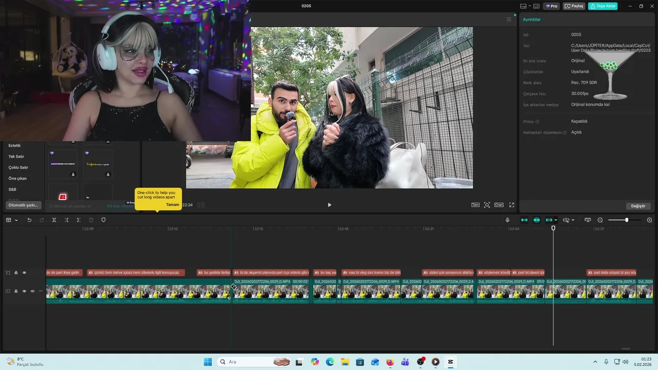The image size is (658, 370).
Task: Open the keyboard shortcuts icon in title bar
Action: [536, 6]
